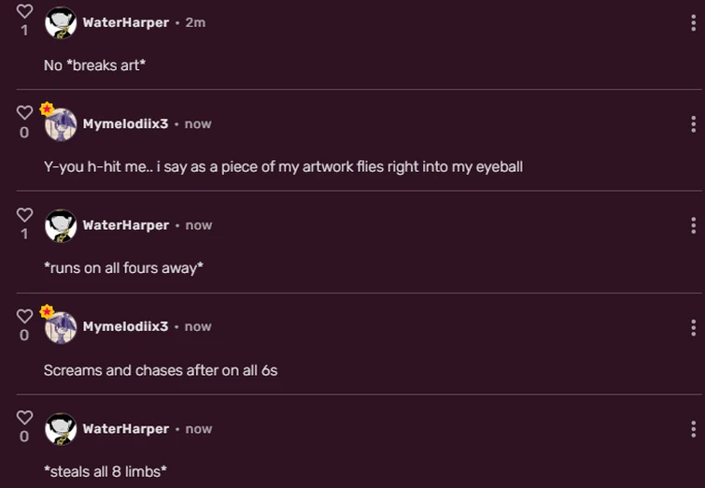
Task: Click WaterHarper username above "runs on all fours"
Action: [125, 225]
